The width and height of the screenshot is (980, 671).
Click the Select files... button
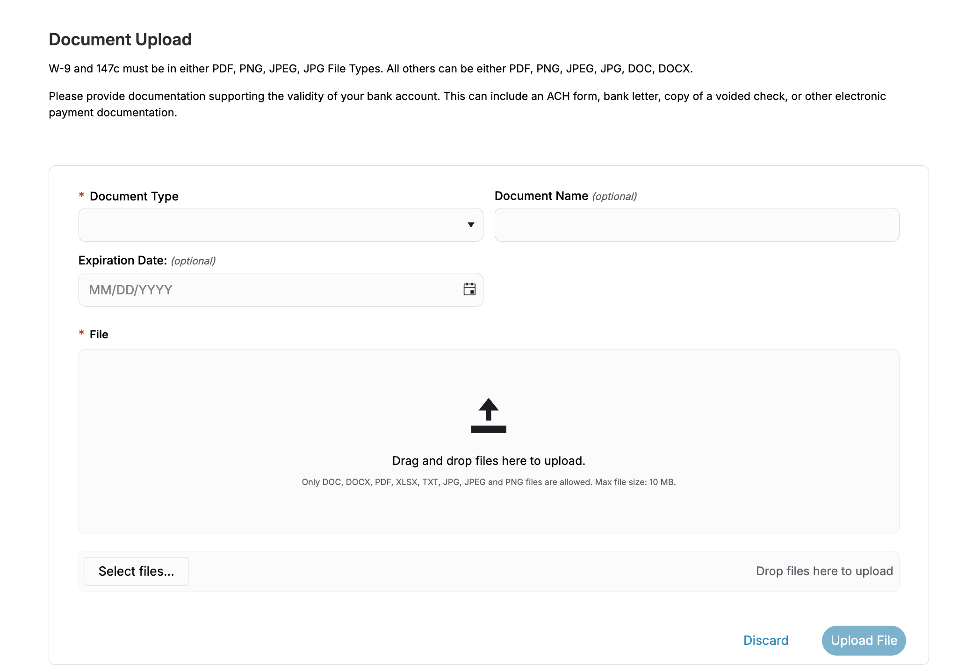point(137,571)
